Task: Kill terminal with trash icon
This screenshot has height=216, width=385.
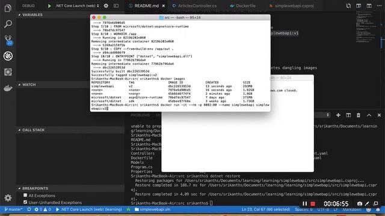Action: click(359, 115)
